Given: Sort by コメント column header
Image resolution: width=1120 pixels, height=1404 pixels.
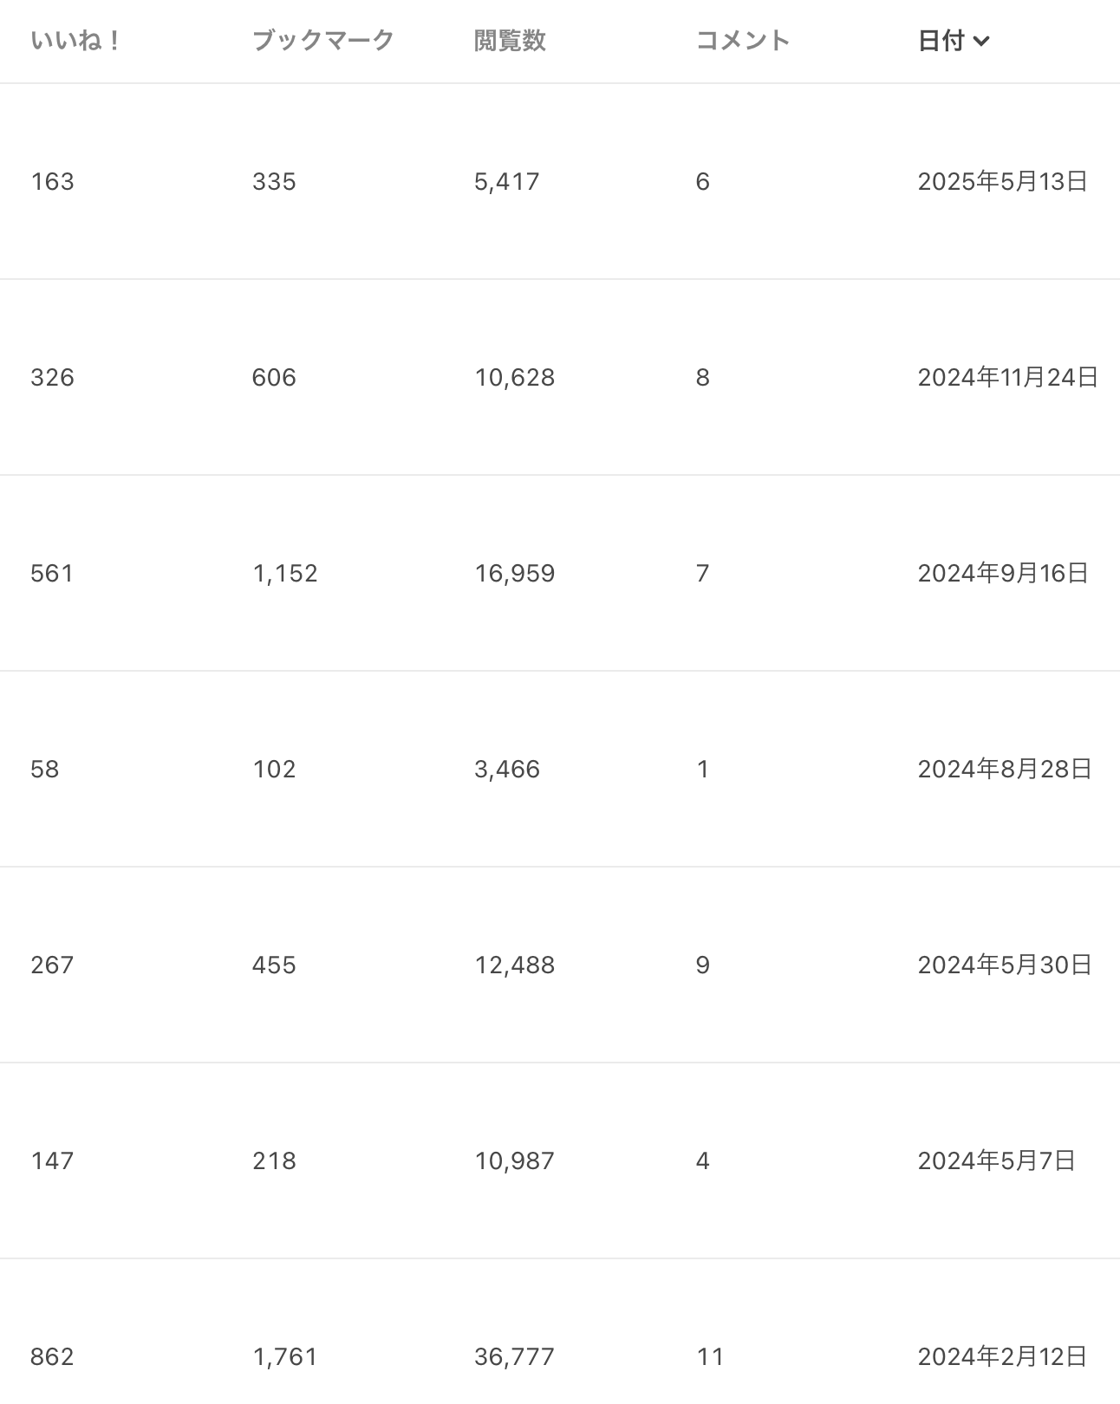Looking at the screenshot, I should click(744, 41).
